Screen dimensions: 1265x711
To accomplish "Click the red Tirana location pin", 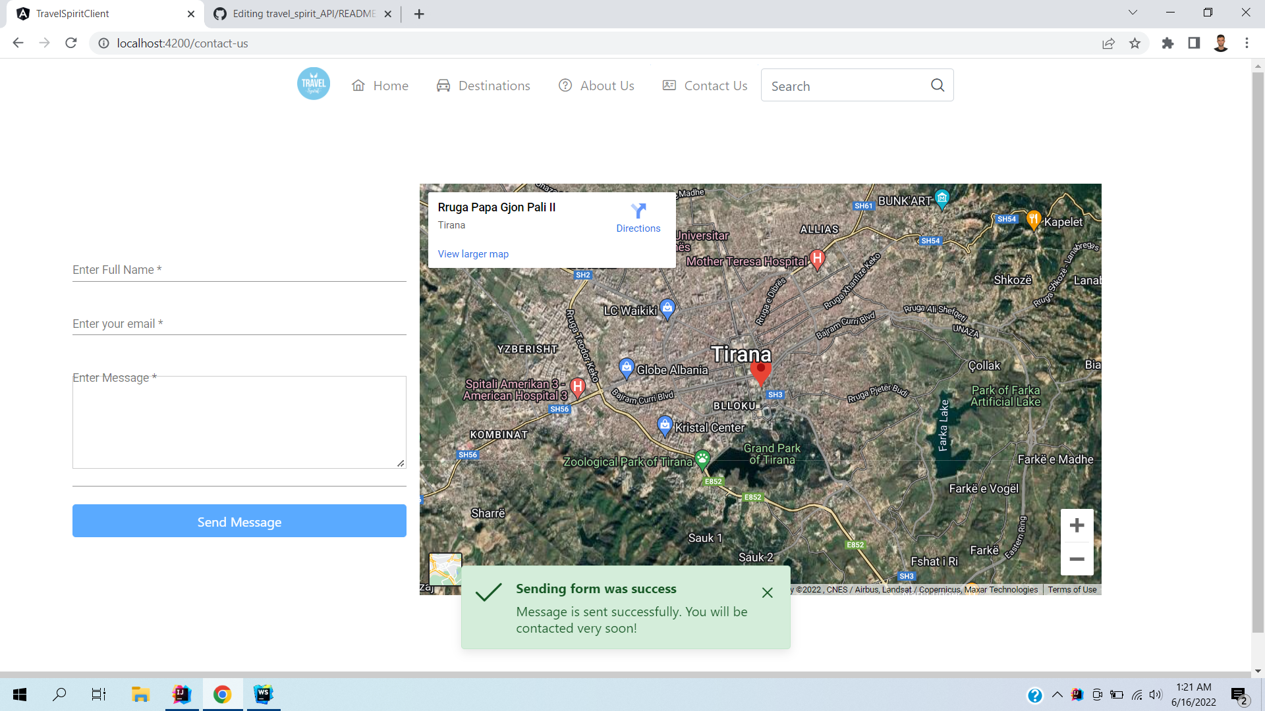I will pos(760,373).
